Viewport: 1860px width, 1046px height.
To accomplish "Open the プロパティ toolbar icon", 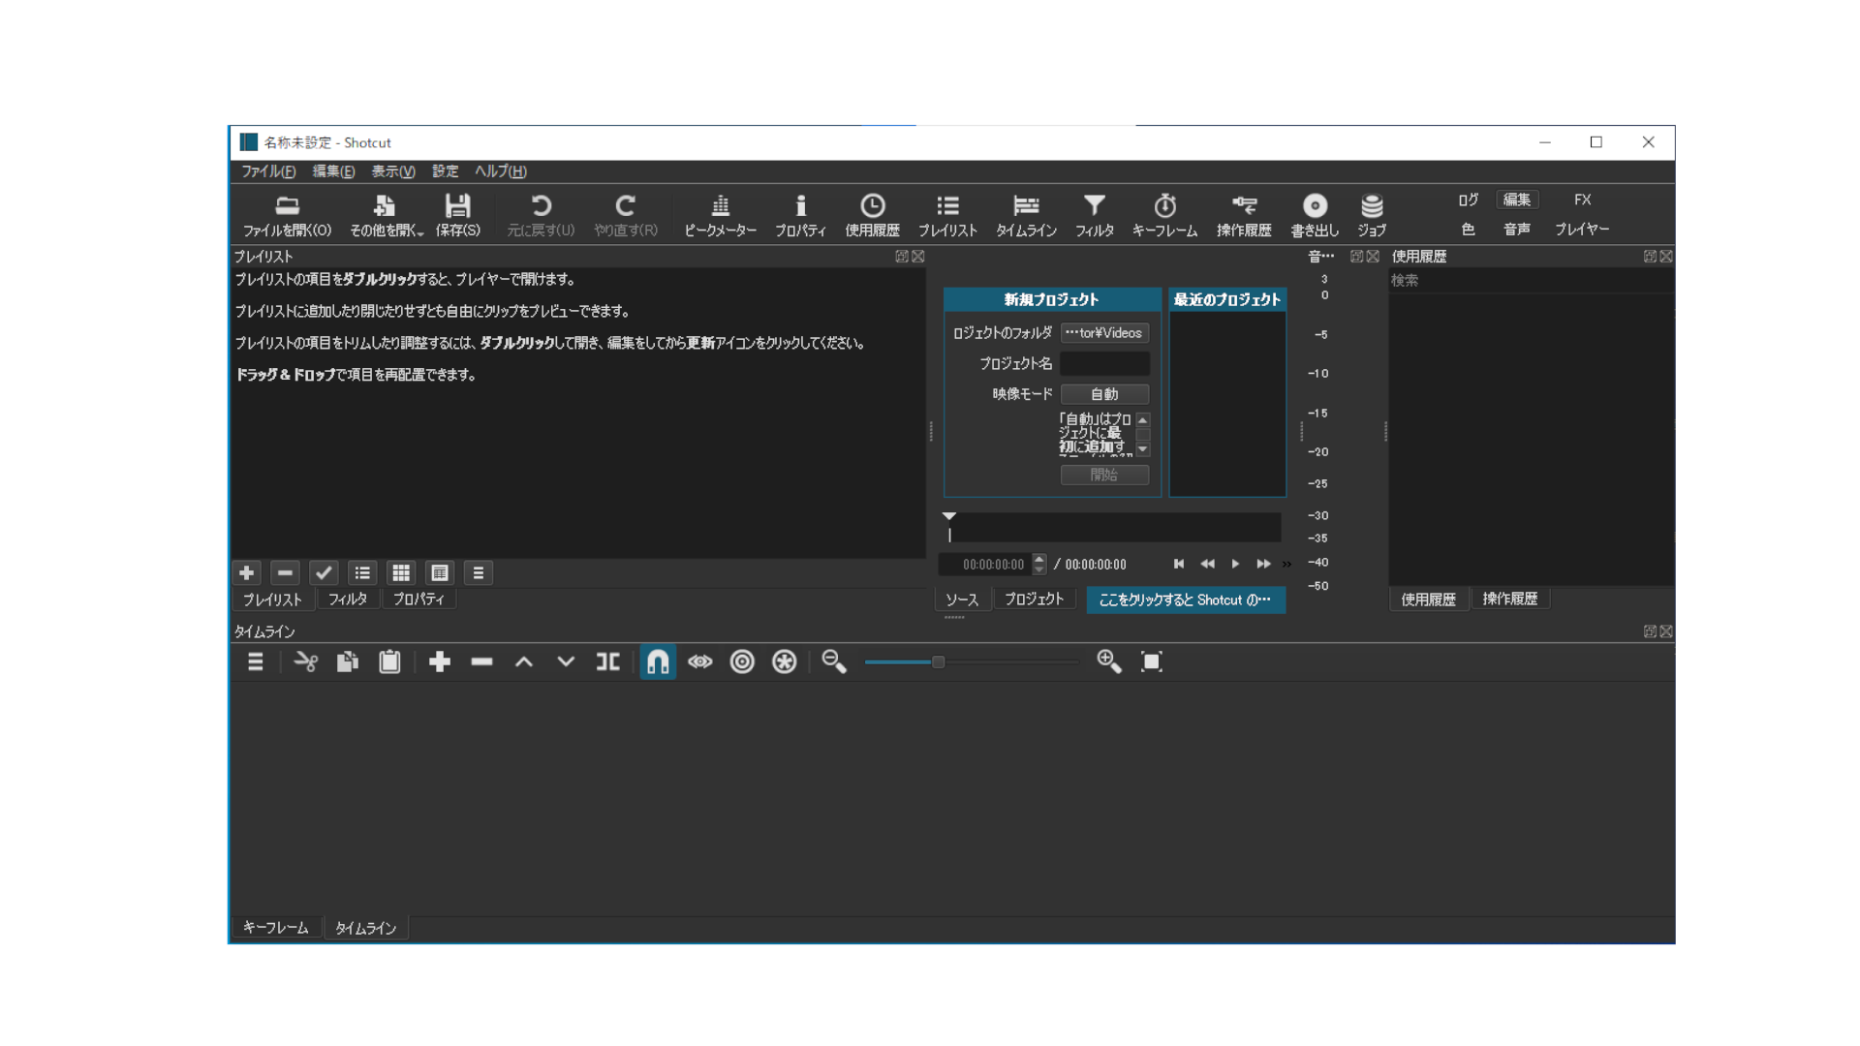I will [800, 215].
